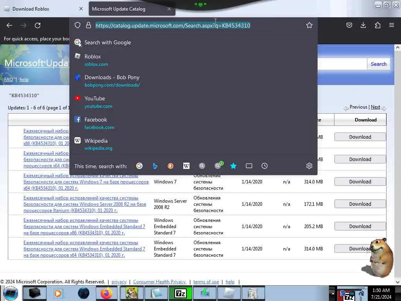Click the taskbar clock showing 1:50 AM

point(381,293)
